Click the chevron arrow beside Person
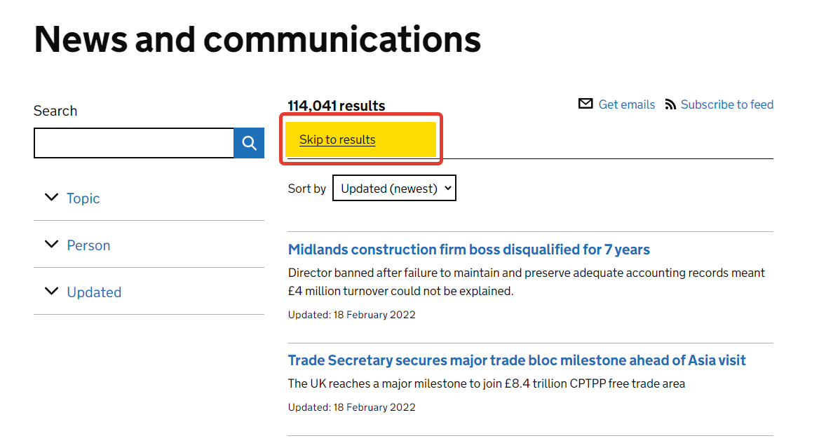 pyautogui.click(x=51, y=245)
